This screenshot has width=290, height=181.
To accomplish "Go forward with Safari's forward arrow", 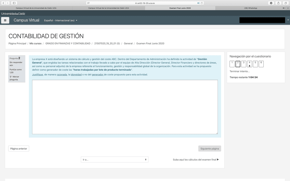I will 8,3.
